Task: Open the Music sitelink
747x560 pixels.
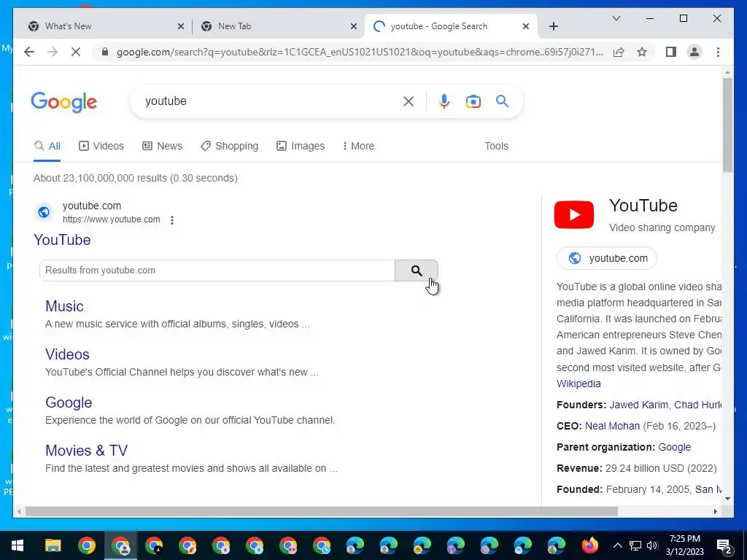Action: [64, 306]
